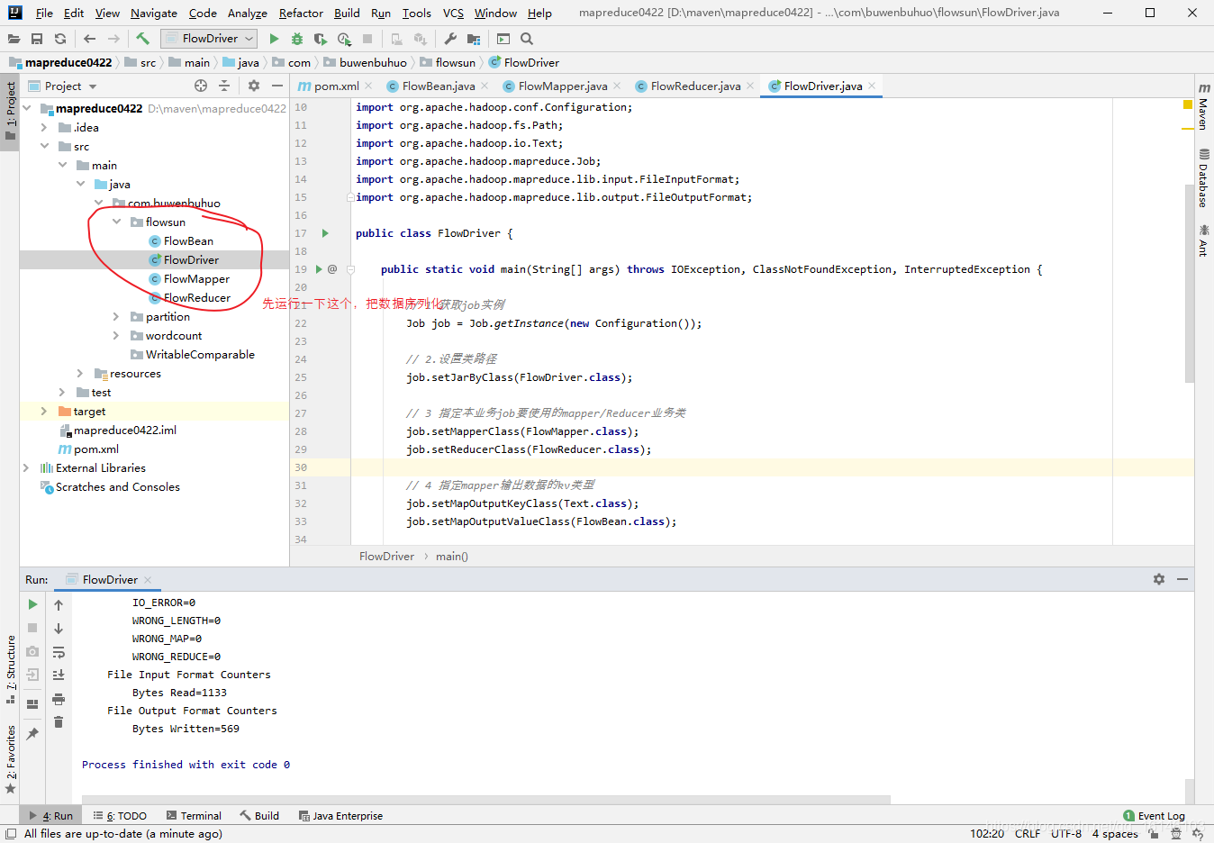Toggle the Maven side tool window
The height and width of the screenshot is (843, 1214).
click(x=1204, y=106)
